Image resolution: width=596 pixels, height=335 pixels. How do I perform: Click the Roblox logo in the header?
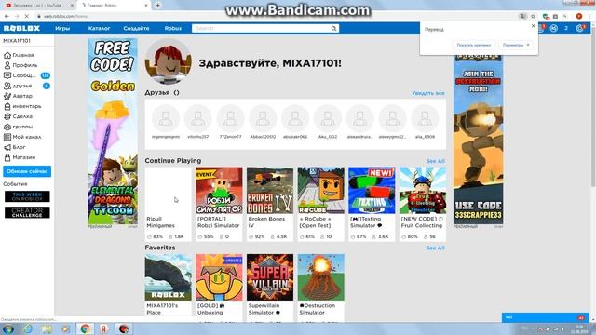[x=21, y=28]
